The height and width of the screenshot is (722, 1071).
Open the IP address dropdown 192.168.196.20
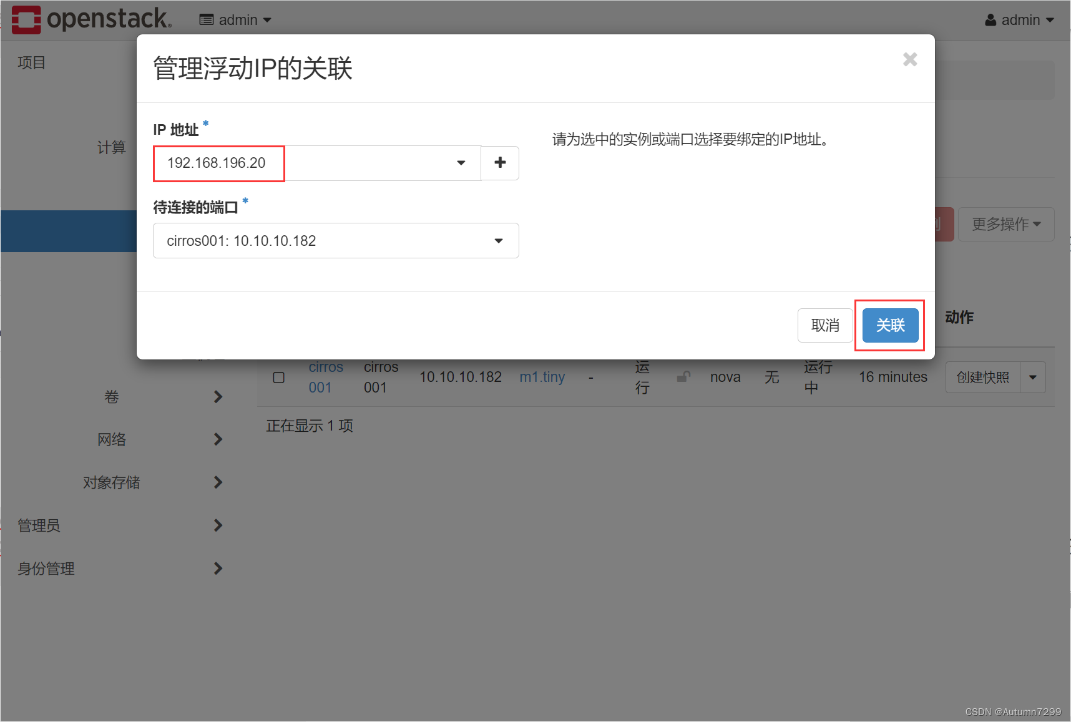[317, 163]
